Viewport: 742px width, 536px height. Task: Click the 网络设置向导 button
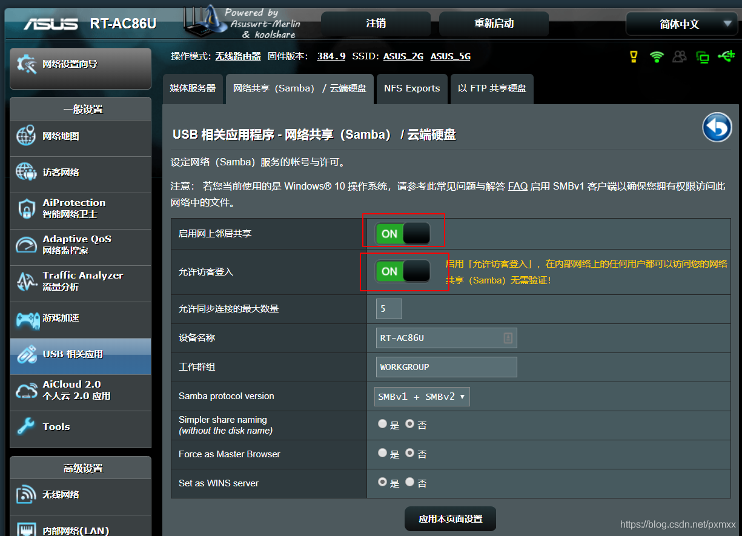(81, 68)
